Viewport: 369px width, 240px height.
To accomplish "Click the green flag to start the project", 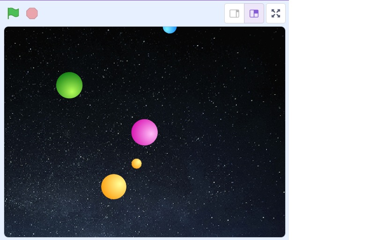I will [13, 14].
